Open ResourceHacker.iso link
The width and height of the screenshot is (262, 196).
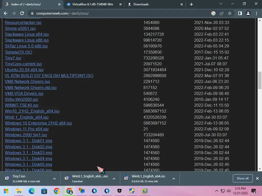(x=23, y=22)
